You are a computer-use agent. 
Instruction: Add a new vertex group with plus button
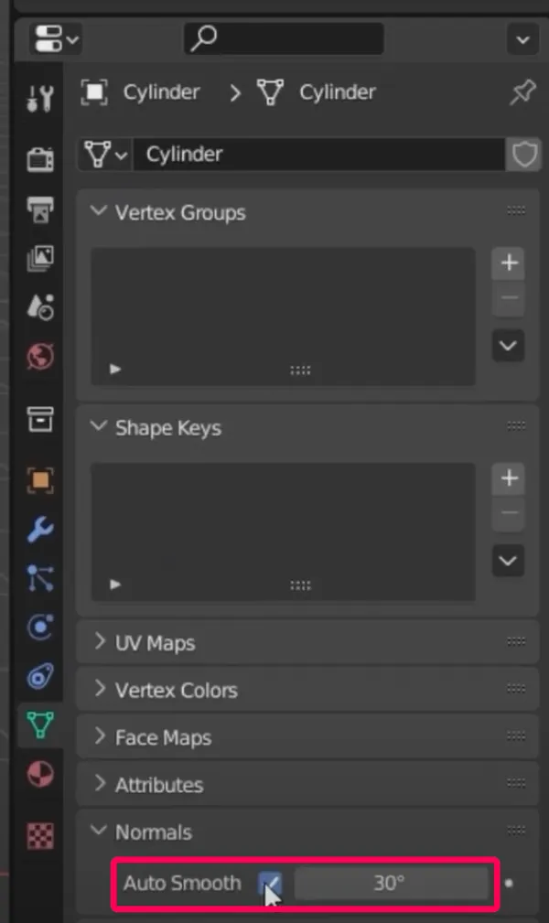pos(508,263)
